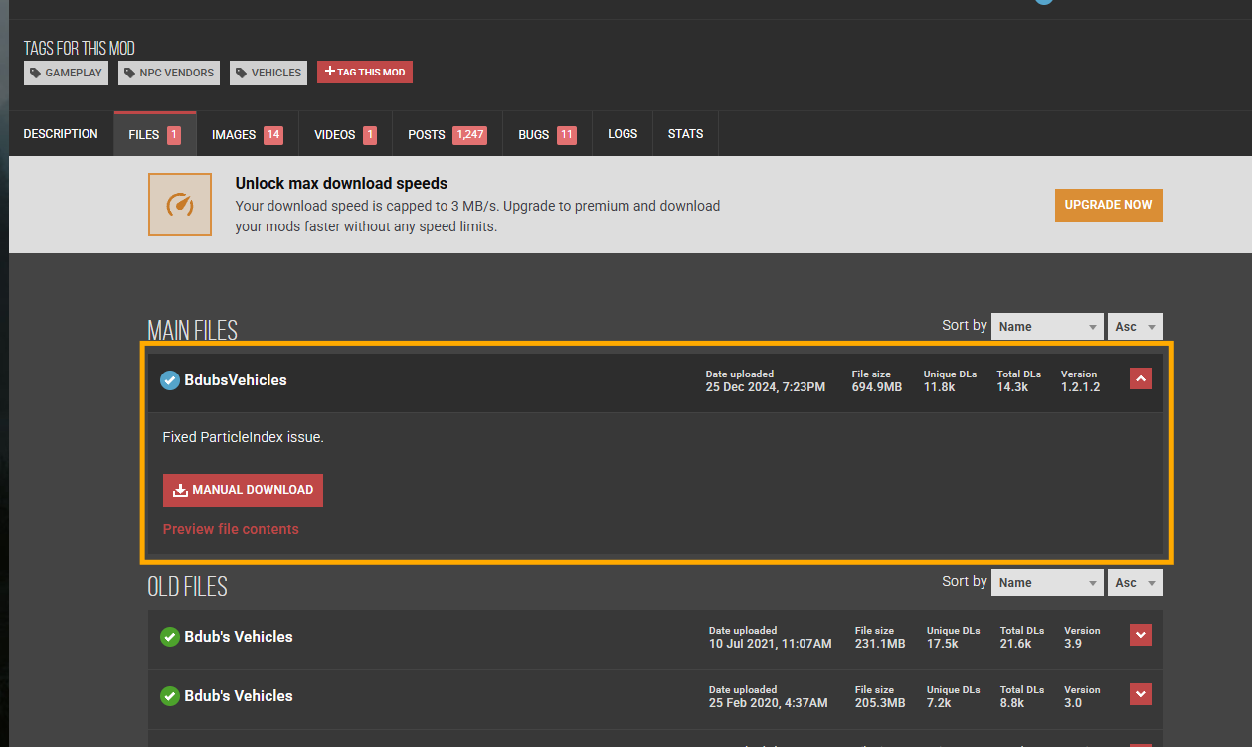
Task: Click the speedometer premium icon
Action: click(x=180, y=205)
